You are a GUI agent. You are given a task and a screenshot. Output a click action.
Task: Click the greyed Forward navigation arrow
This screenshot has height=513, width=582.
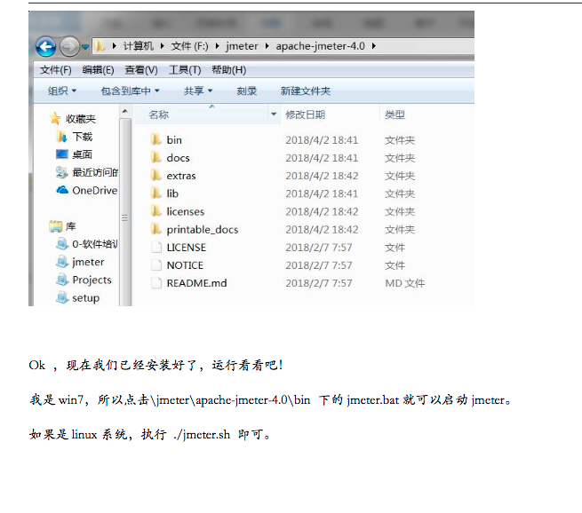coord(69,47)
